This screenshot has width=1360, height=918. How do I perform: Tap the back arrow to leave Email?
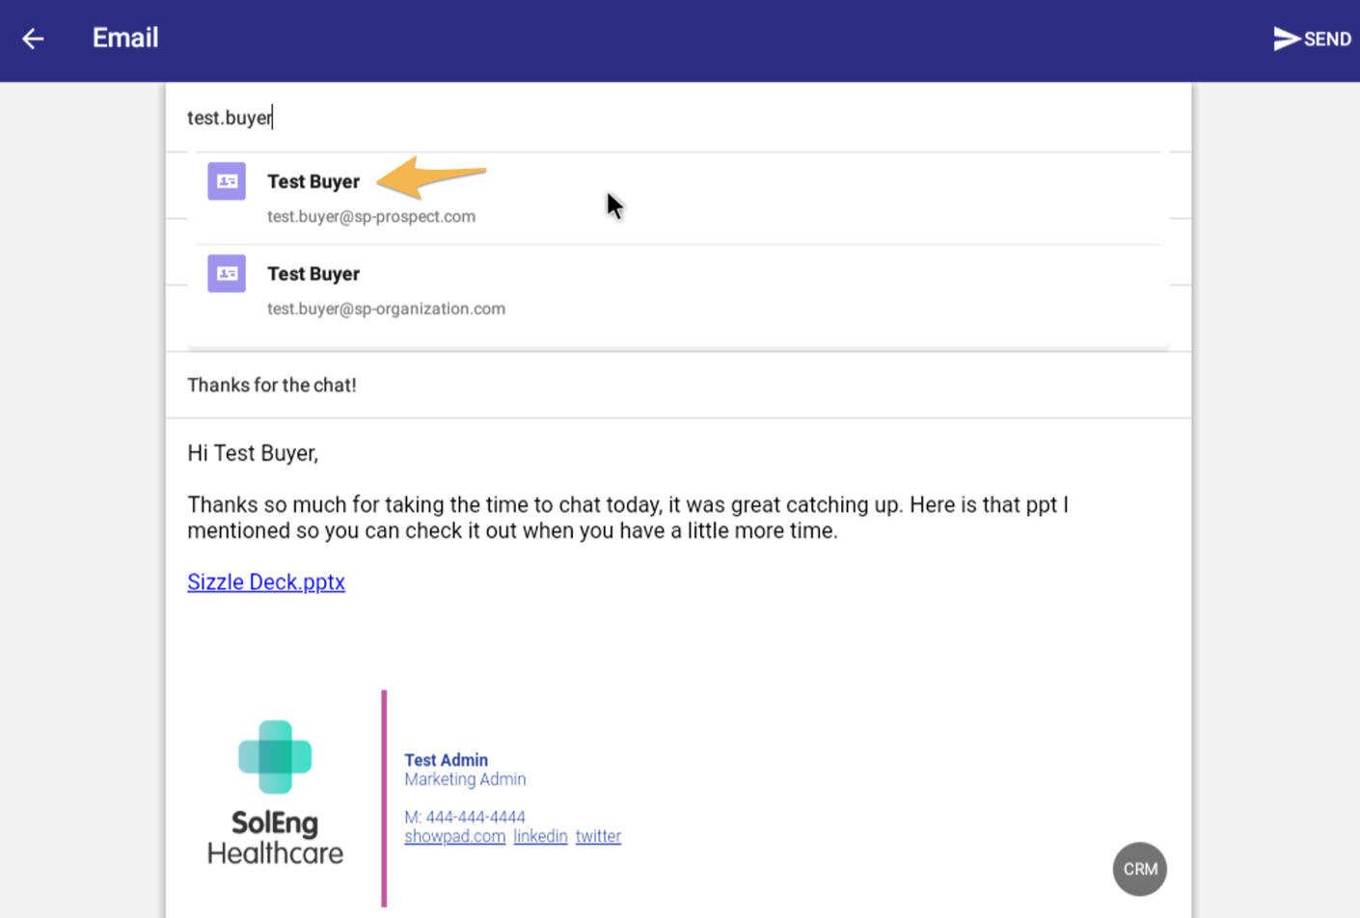coord(32,39)
